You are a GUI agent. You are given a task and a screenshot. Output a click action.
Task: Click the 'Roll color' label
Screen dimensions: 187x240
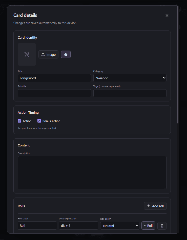pyautogui.click(x=106, y=219)
